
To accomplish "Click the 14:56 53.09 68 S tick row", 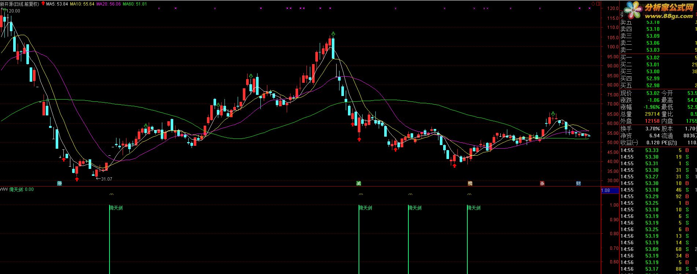I will pyautogui.click(x=658, y=249).
